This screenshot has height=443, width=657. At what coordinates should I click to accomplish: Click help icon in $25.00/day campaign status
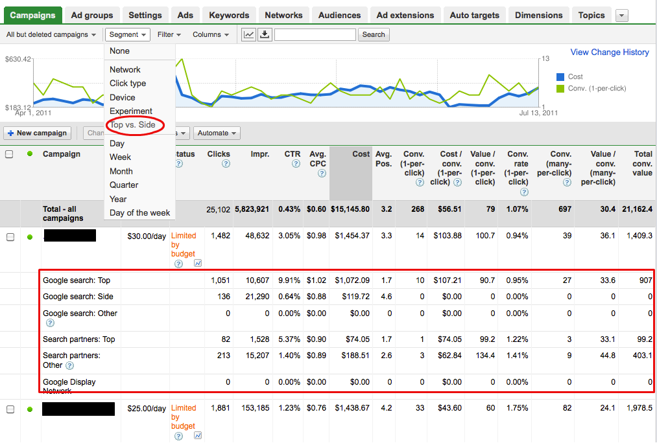[x=178, y=436]
